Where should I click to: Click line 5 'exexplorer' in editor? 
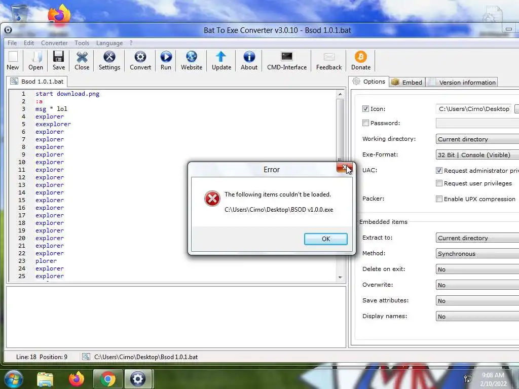pos(53,124)
